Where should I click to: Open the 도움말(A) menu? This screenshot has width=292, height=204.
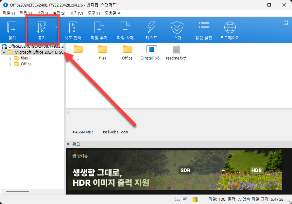113,13
